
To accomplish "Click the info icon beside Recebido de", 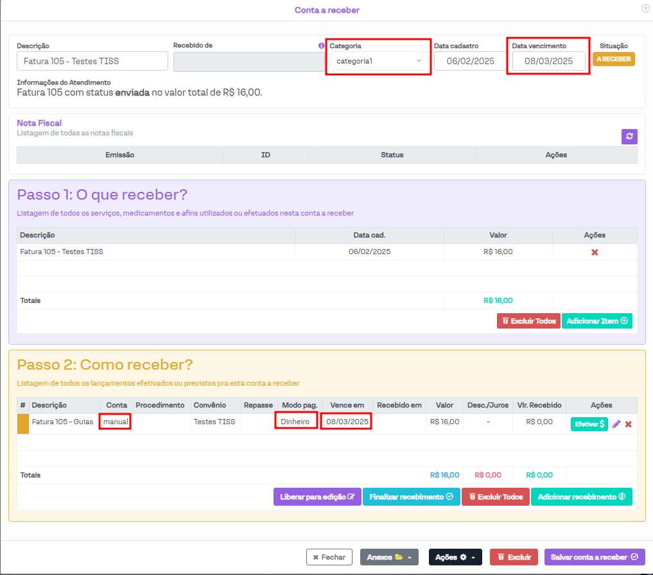I will click(321, 46).
